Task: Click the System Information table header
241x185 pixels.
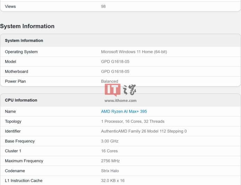Action: coord(24,41)
